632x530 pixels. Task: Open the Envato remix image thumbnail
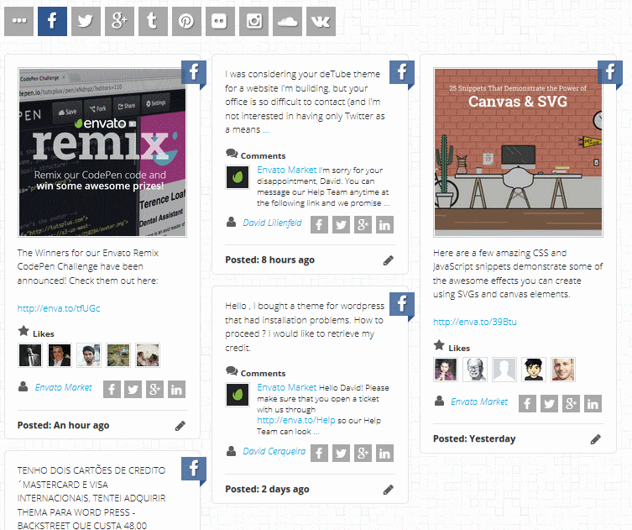pyautogui.click(x=102, y=153)
